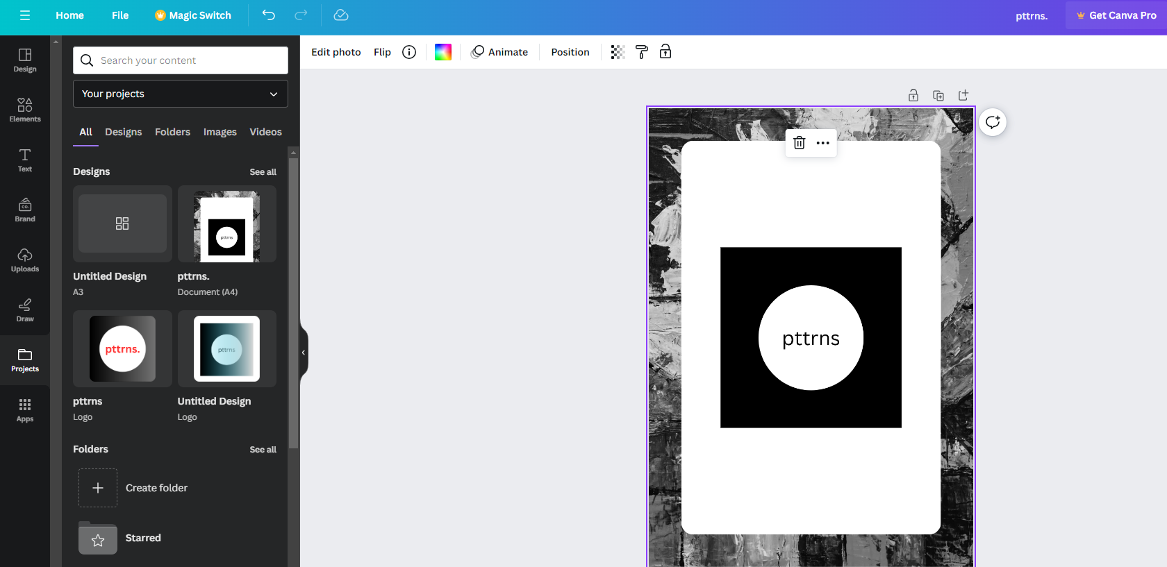Click the Get Canva Pro button

pos(1116,15)
